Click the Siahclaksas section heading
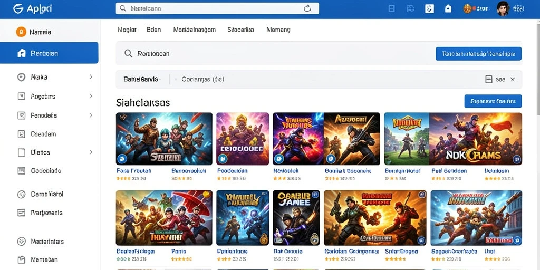The image size is (540, 270). coord(143,102)
